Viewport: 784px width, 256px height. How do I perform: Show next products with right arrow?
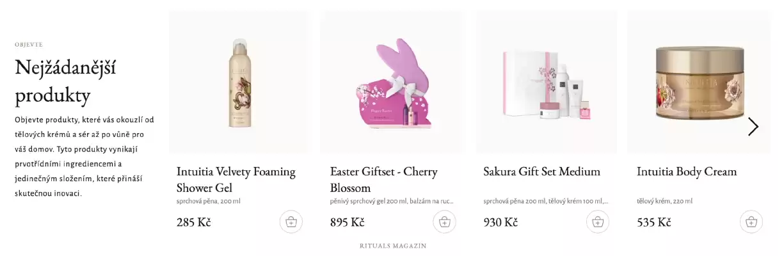pos(753,127)
